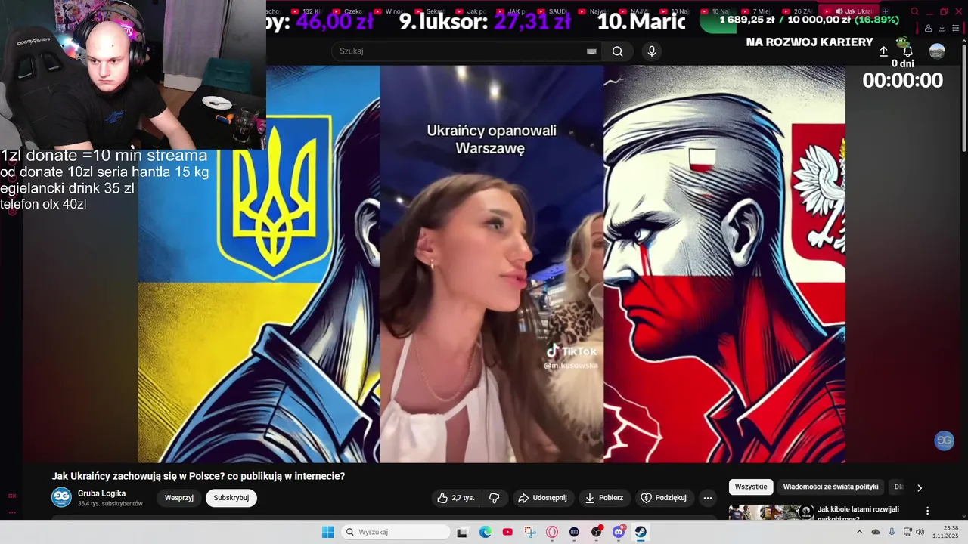
Task: Open the YouTube app on taskbar
Action: click(x=507, y=532)
